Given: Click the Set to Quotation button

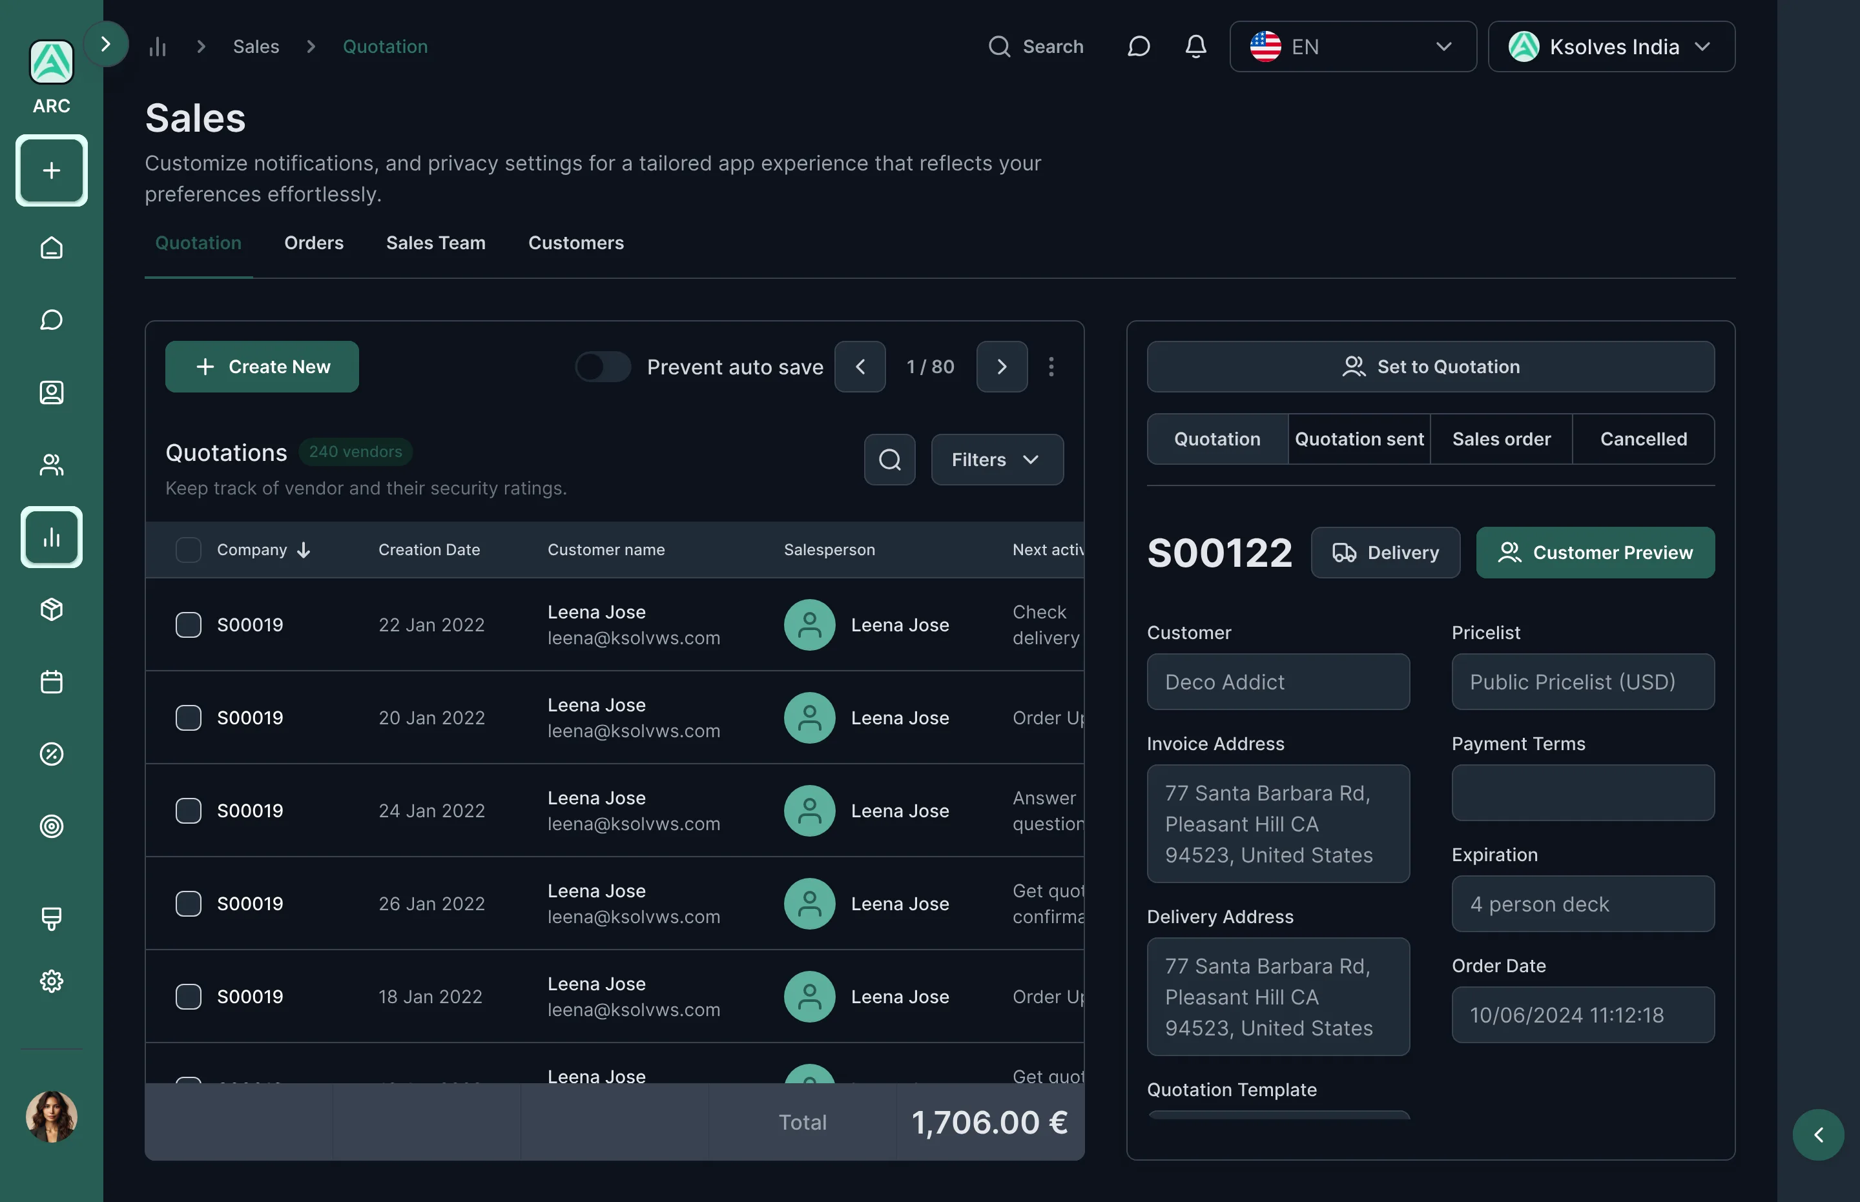Looking at the screenshot, I should tap(1431, 367).
